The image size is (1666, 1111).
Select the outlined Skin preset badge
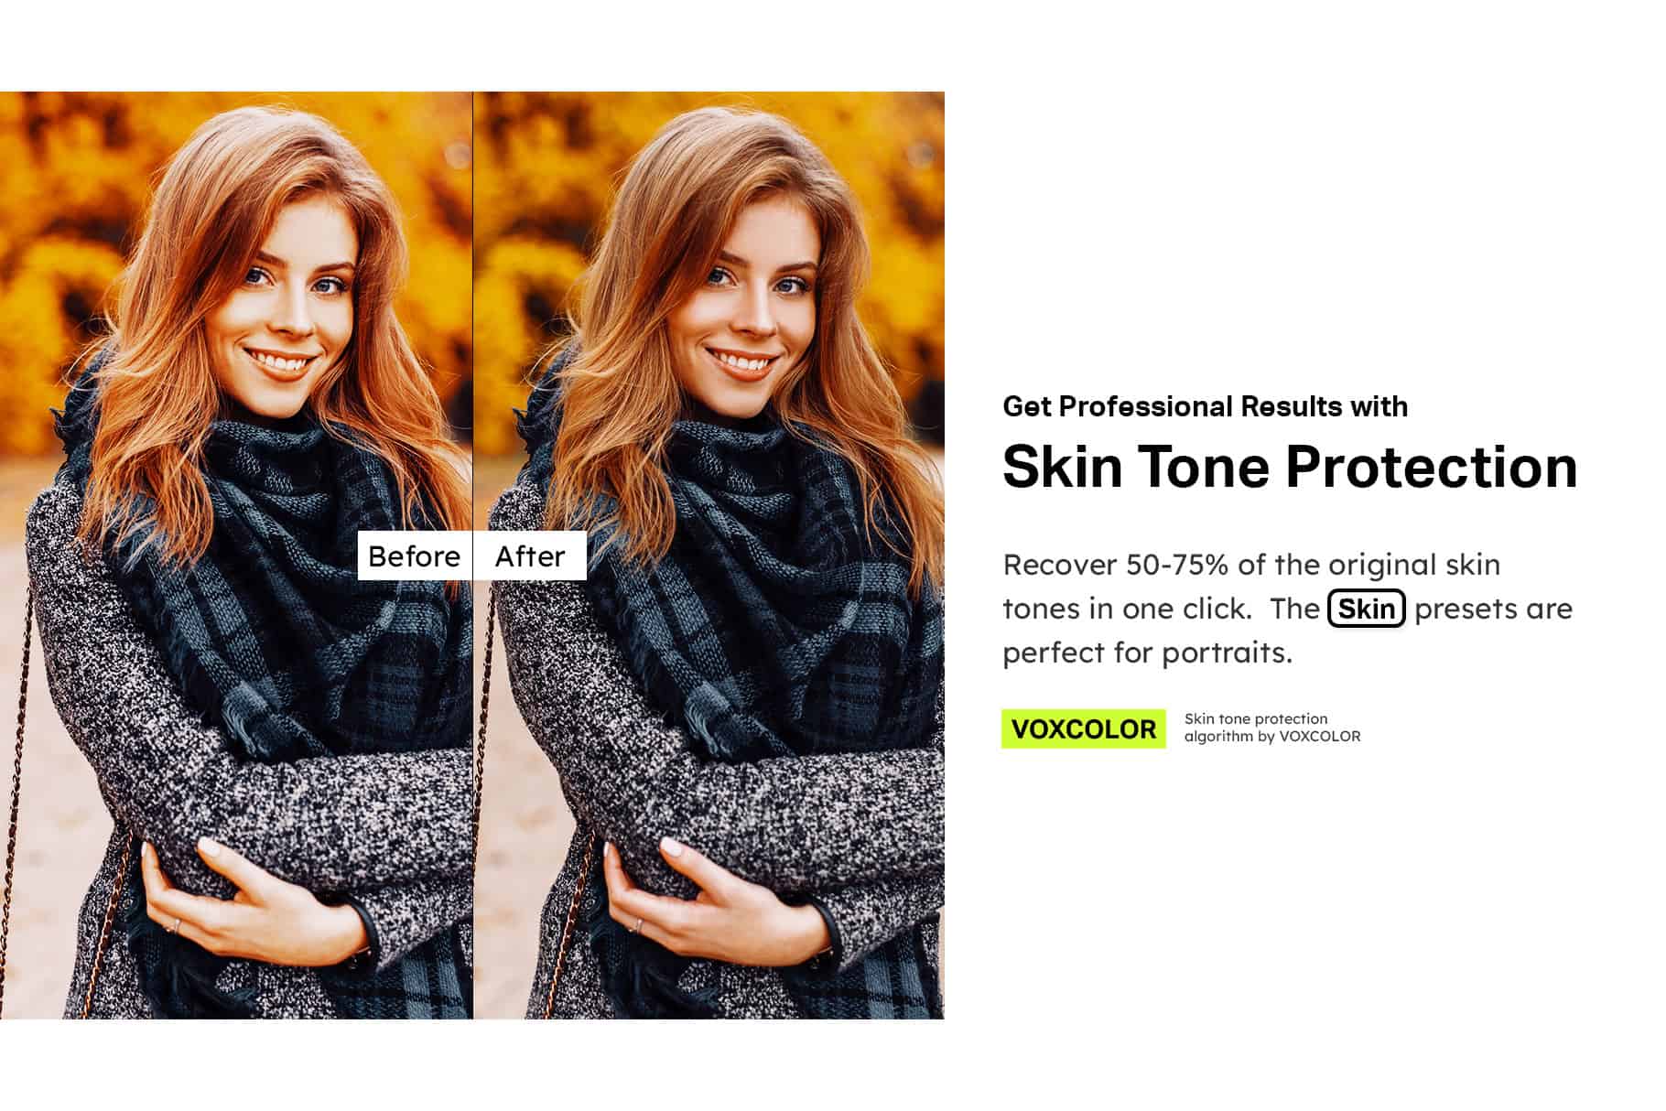1366,609
